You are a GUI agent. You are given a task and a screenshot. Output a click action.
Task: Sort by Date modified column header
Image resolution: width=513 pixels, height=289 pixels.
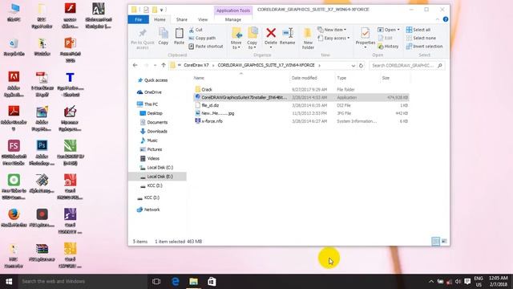[x=304, y=78]
